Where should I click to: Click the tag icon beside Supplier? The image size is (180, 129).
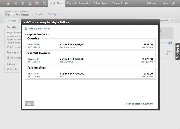pyautogui.click(x=33, y=14)
